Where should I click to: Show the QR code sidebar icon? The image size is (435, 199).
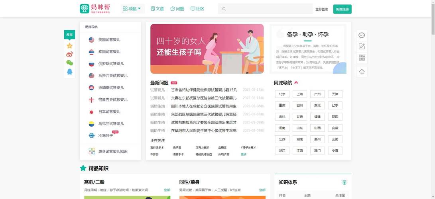pyautogui.click(x=362, y=58)
